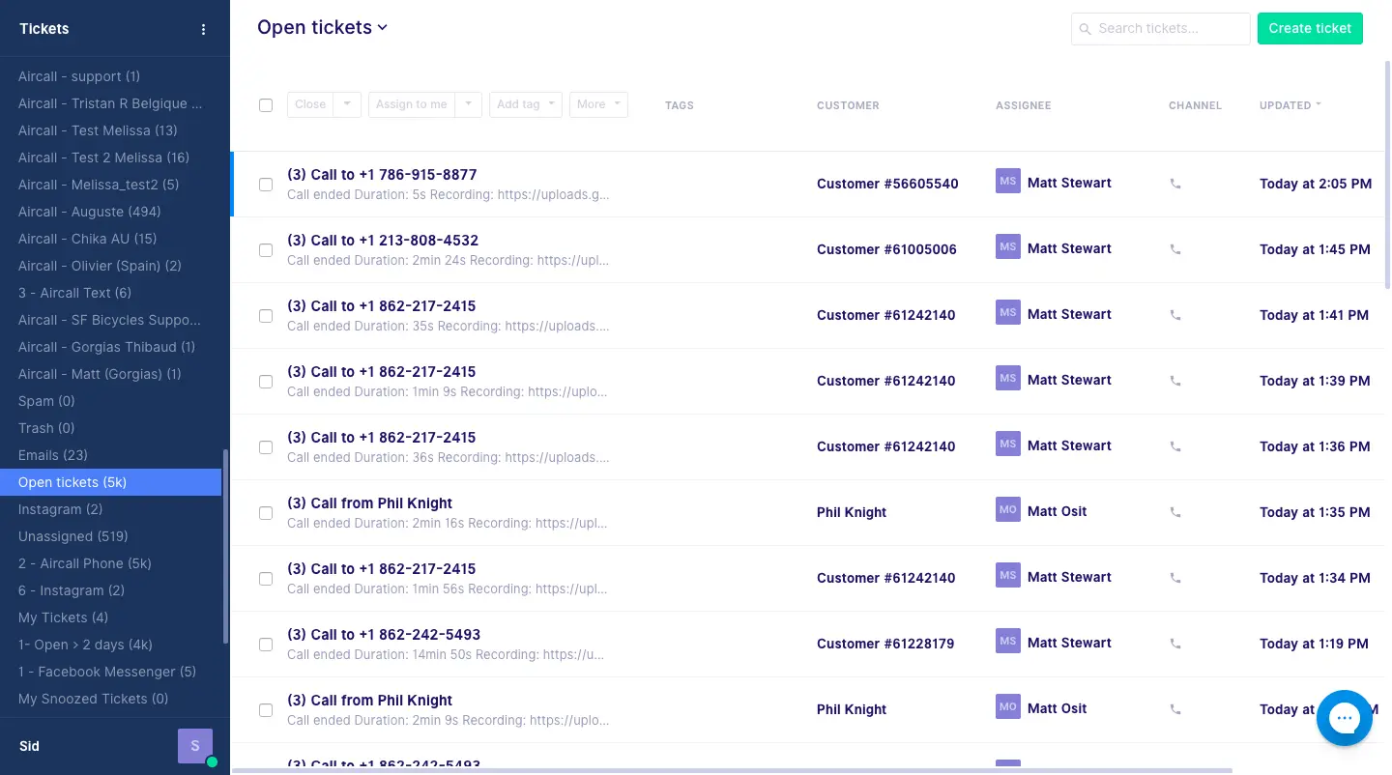
Task: Click the Close tickets button
Action: coord(310,104)
